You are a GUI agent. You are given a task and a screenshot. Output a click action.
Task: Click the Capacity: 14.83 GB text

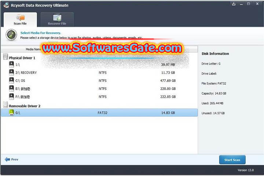214,93
